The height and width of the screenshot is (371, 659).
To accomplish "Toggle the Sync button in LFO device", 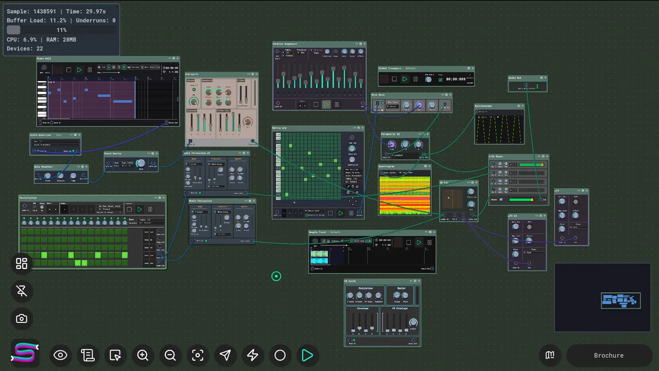I will (576, 202).
